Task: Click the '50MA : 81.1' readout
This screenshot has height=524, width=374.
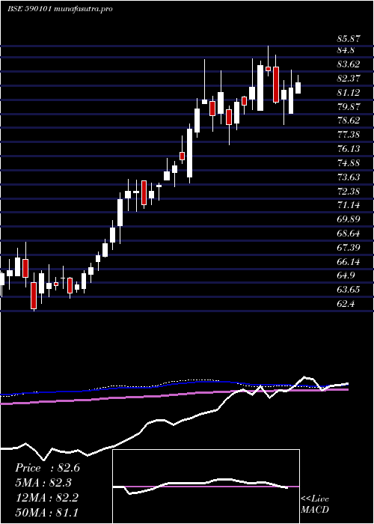Action: (x=46, y=512)
